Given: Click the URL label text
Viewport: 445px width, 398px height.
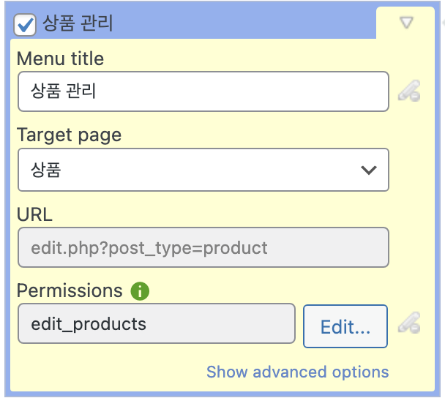Looking at the screenshot, I should tap(34, 214).
